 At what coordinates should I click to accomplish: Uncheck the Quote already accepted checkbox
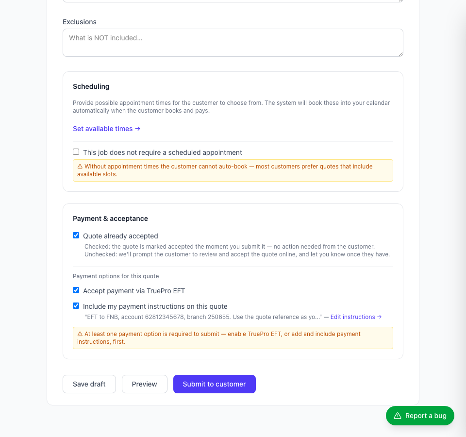click(76, 235)
